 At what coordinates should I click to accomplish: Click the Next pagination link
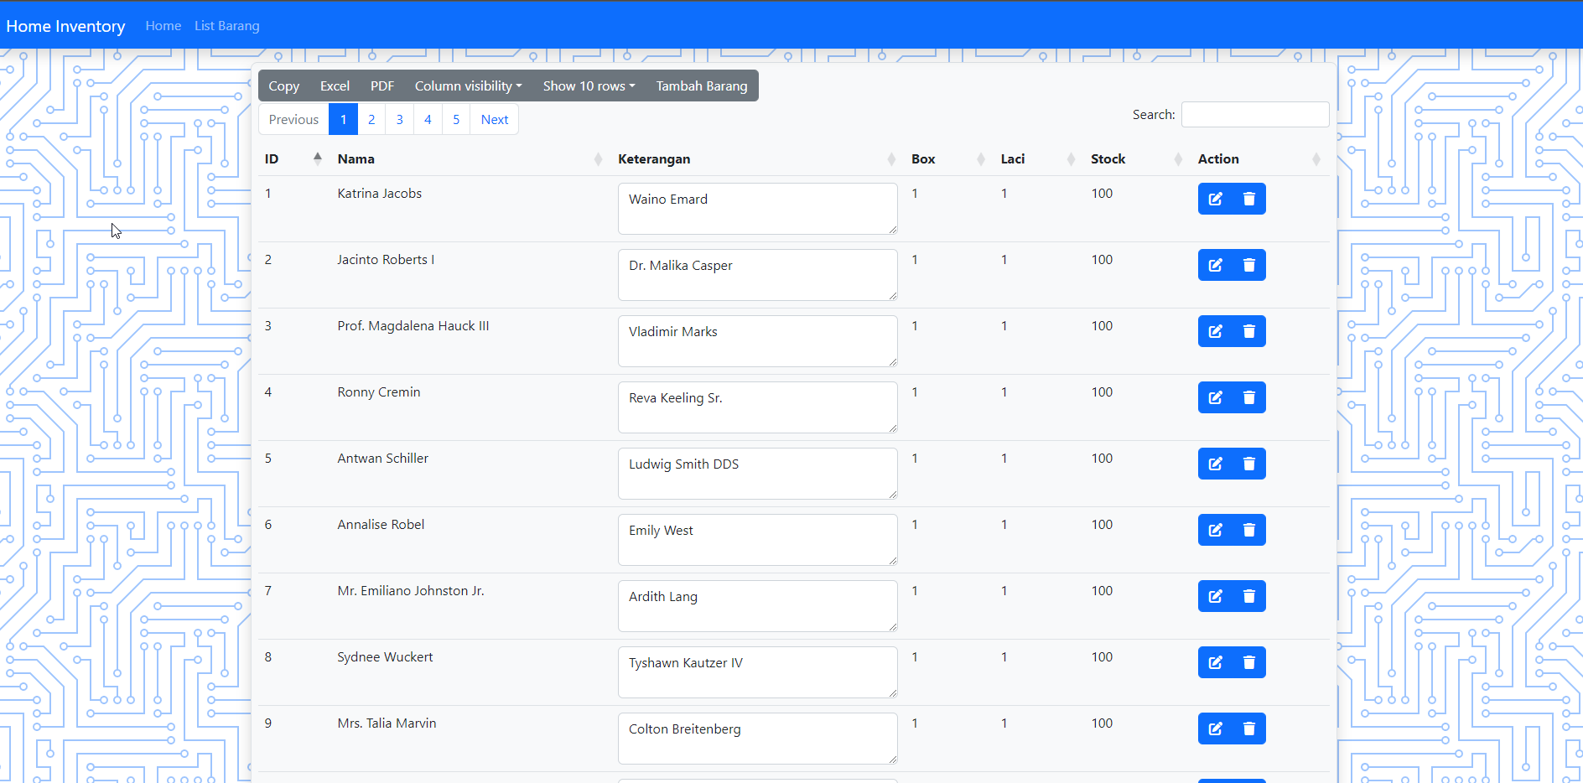click(x=494, y=119)
